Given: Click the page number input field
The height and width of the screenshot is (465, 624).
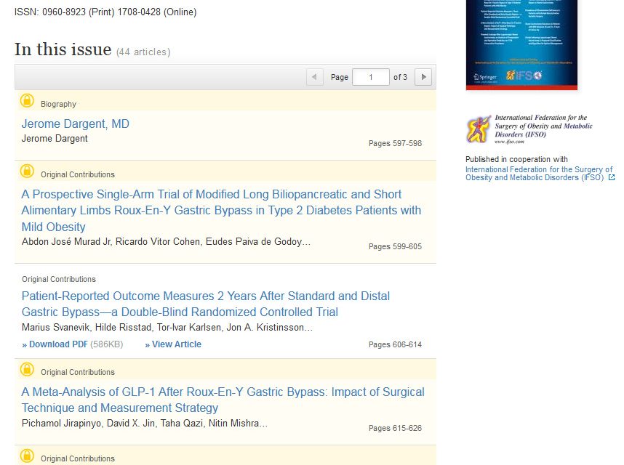Looking at the screenshot, I should pyautogui.click(x=370, y=77).
